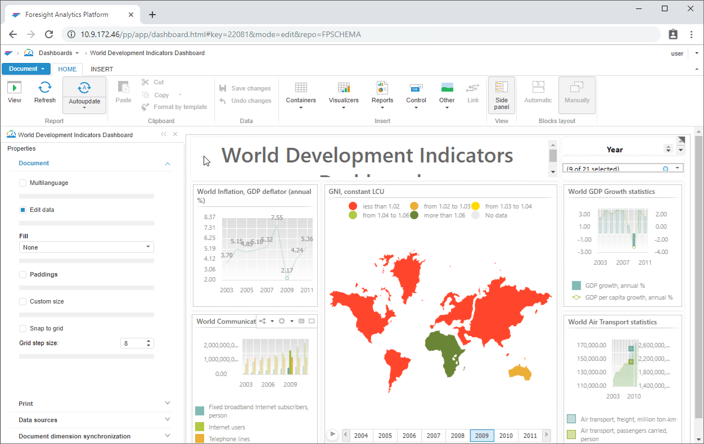Click the Grid step size input field
The image size is (704, 444).
click(x=133, y=343)
